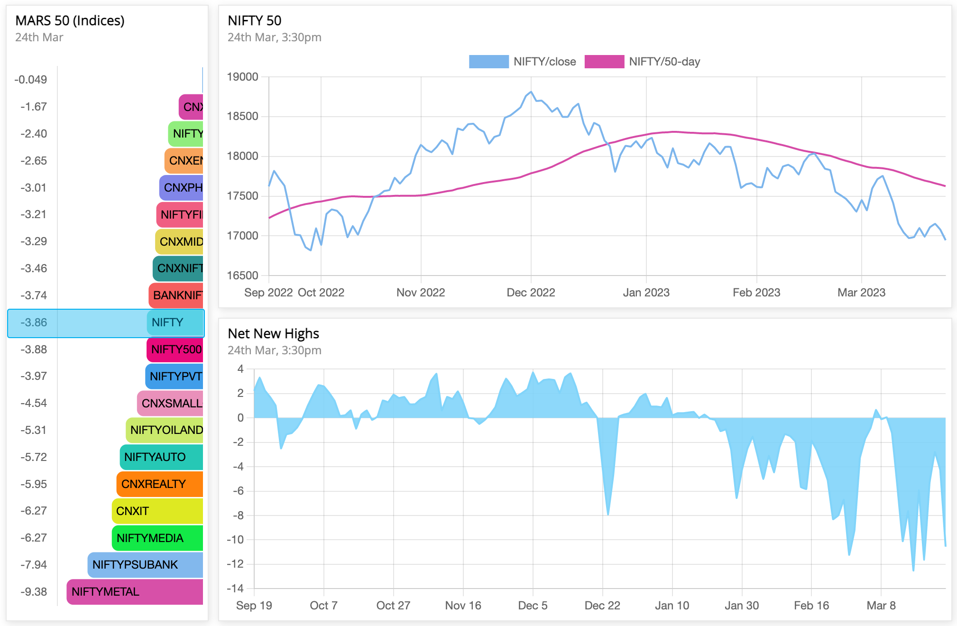Select the orange CNXEN bar
This screenshot has height=626, width=957.
click(x=184, y=160)
